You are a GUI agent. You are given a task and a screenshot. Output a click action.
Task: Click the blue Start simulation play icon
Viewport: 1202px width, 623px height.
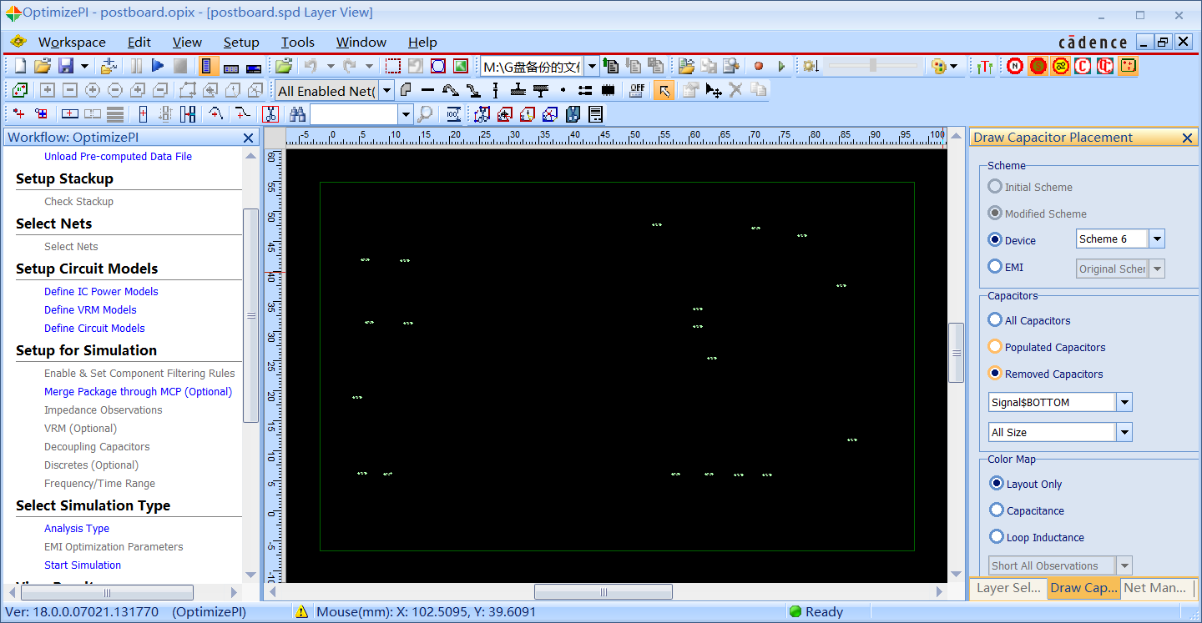coord(158,66)
